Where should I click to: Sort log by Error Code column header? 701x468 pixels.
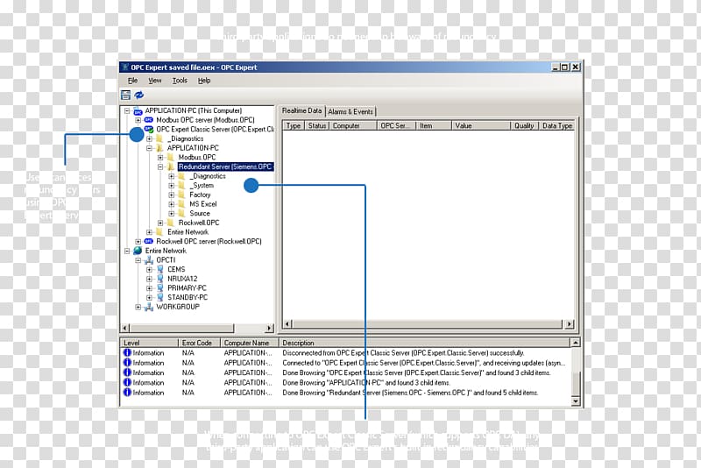click(200, 343)
